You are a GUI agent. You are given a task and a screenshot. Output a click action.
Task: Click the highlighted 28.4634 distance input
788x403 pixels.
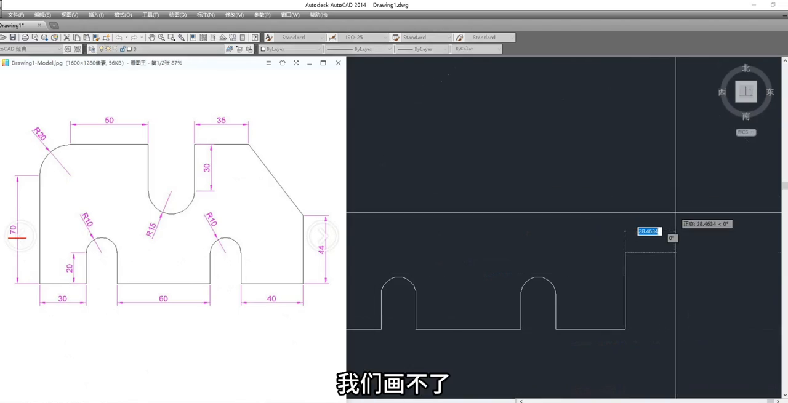pyautogui.click(x=648, y=231)
